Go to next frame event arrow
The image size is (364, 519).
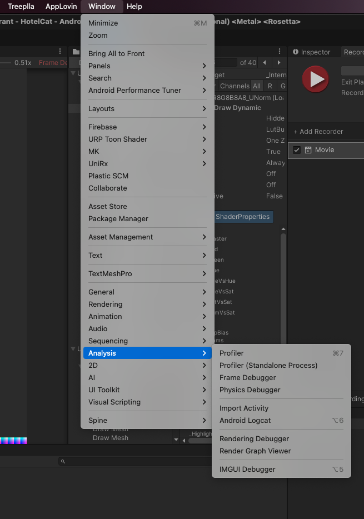tap(278, 63)
